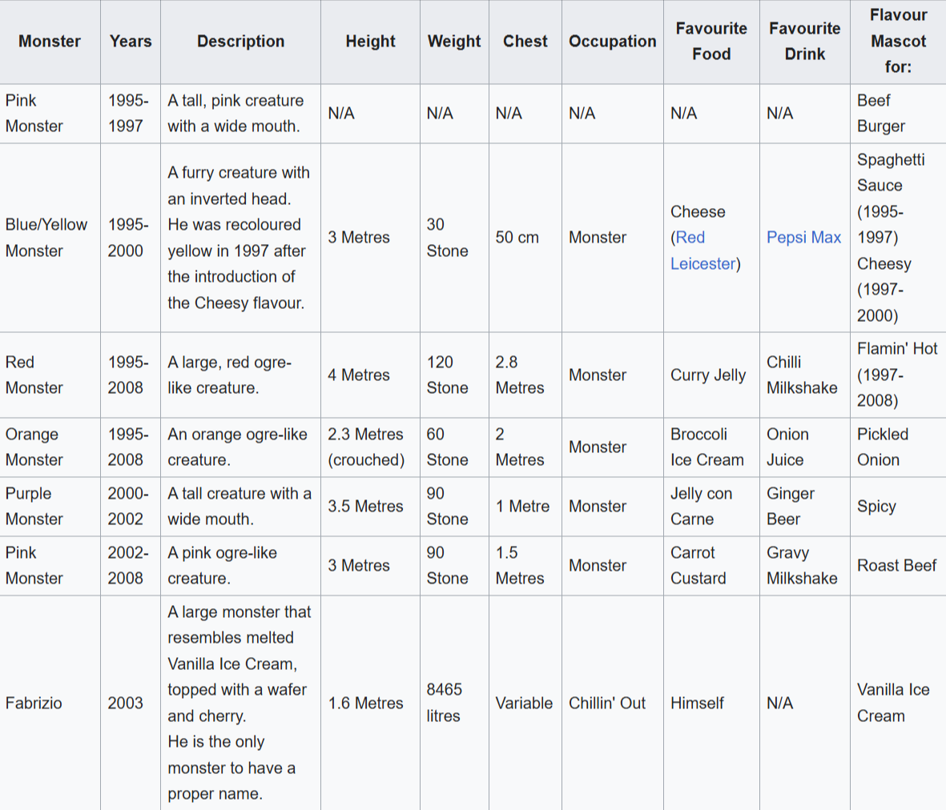Click the 2.3 Metres (crouched) height cell
Image resolution: width=946 pixels, height=810 pixels.
click(370, 447)
